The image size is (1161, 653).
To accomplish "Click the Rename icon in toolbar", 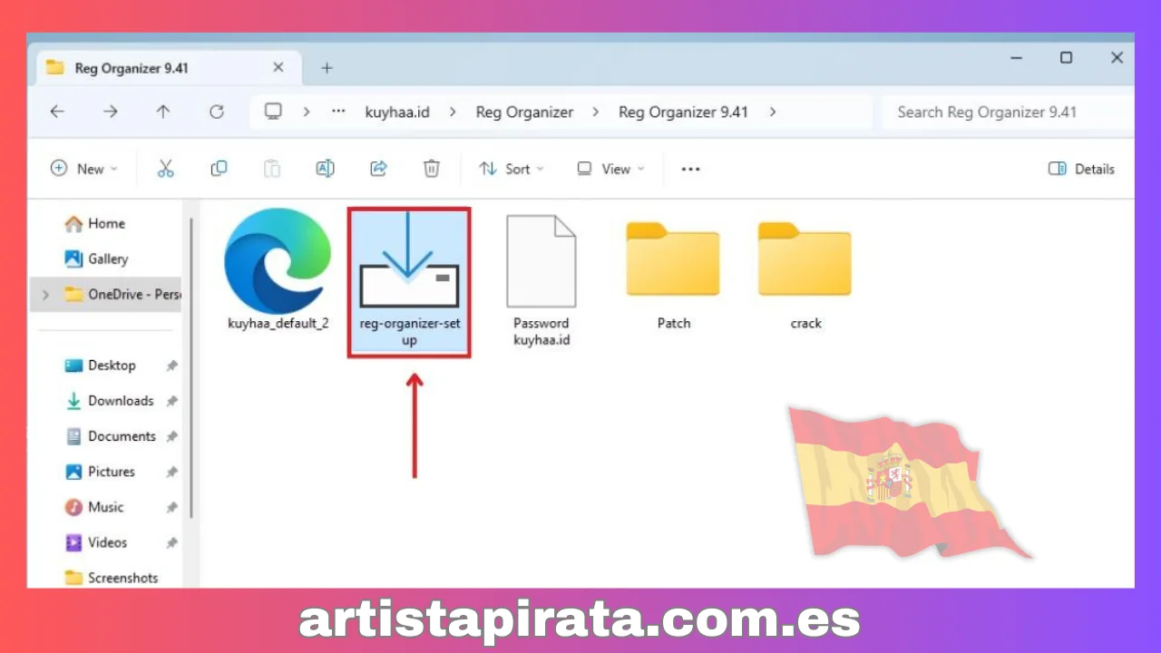I will (325, 169).
